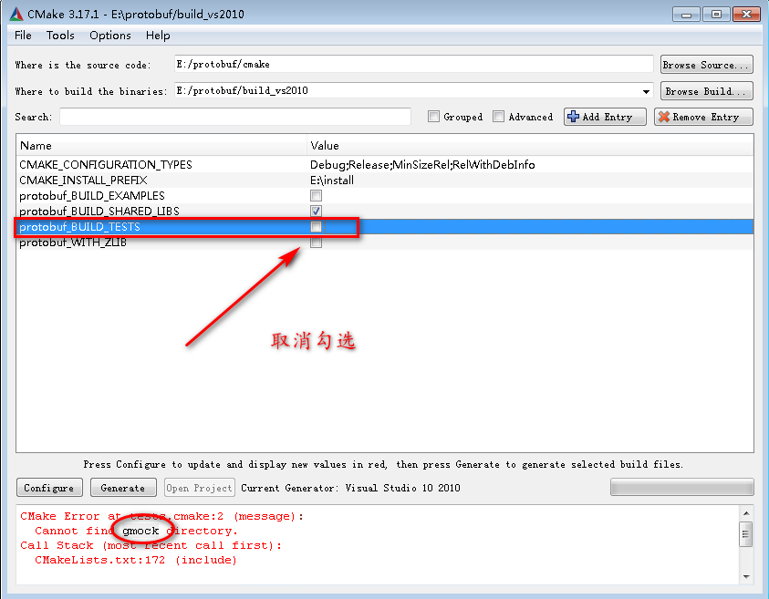
Task: Click the output log scroll up arrow
Action: coord(746,513)
